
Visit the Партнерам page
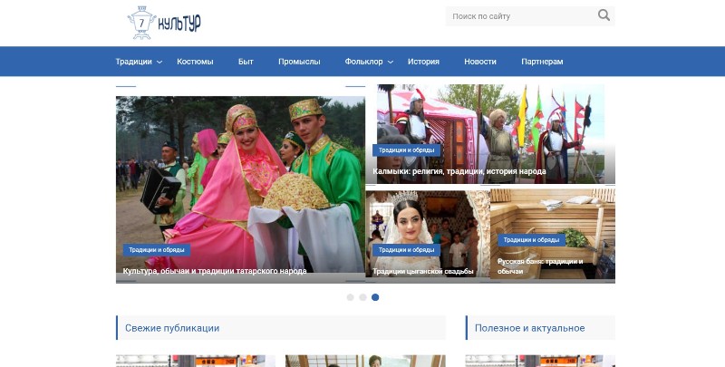tap(542, 62)
